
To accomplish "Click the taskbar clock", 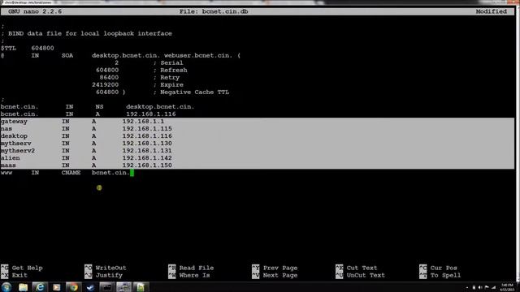I will (x=507, y=287).
